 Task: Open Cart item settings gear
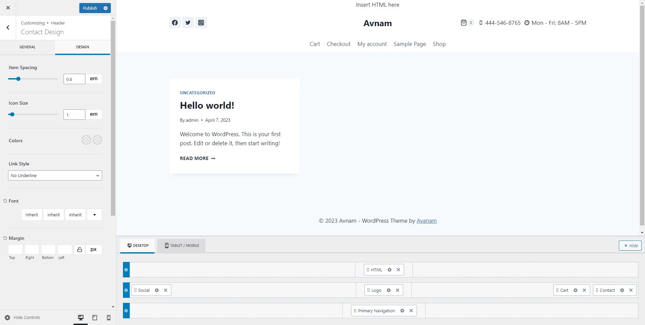pyautogui.click(x=575, y=290)
